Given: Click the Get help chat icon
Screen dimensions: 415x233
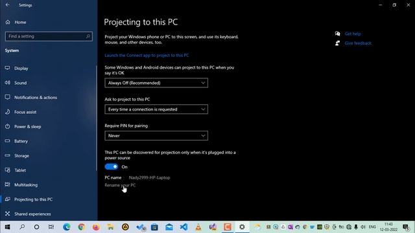Looking at the screenshot, I should click(337, 34).
